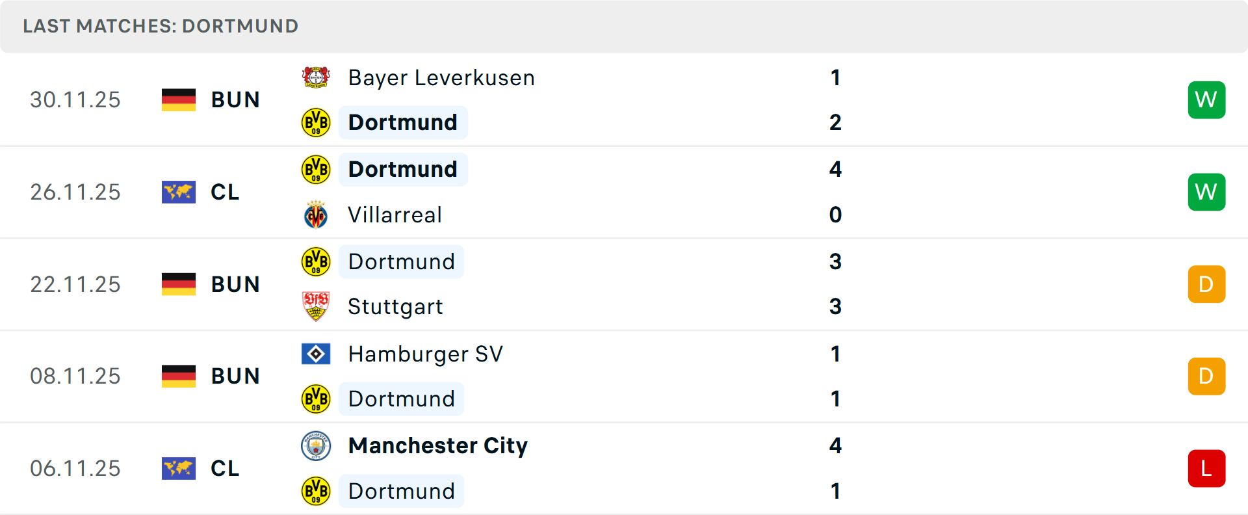Toggle the W result badge for Leverkusen match

click(x=1206, y=99)
